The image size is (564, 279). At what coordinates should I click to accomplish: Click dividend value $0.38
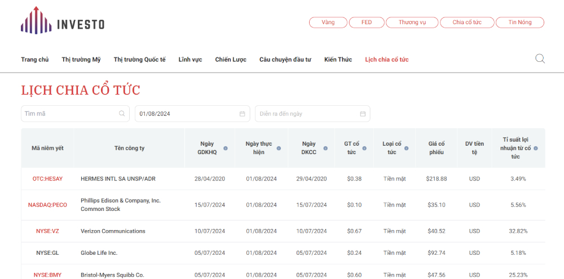tap(354, 178)
